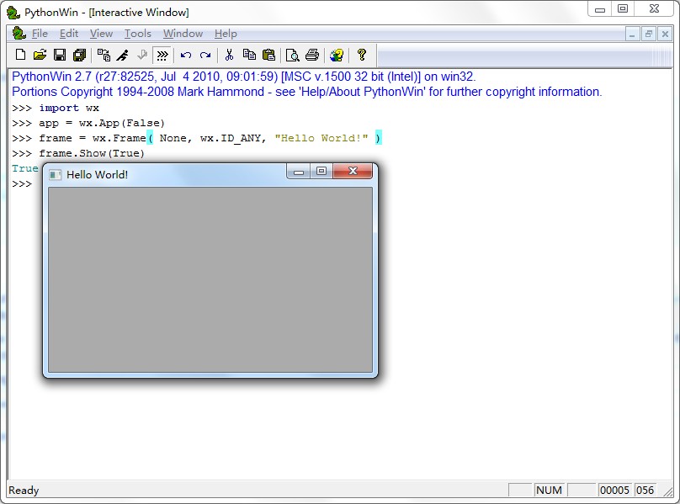680x504 pixels.
Task: Click the PythonWin title bar application icon
Action: tap(13, 13)
